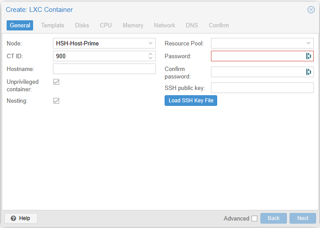Screen dimensions: 320x228
Task: Click into the SSH public key field
Action: pyautogui.click(x=262, y=88)
